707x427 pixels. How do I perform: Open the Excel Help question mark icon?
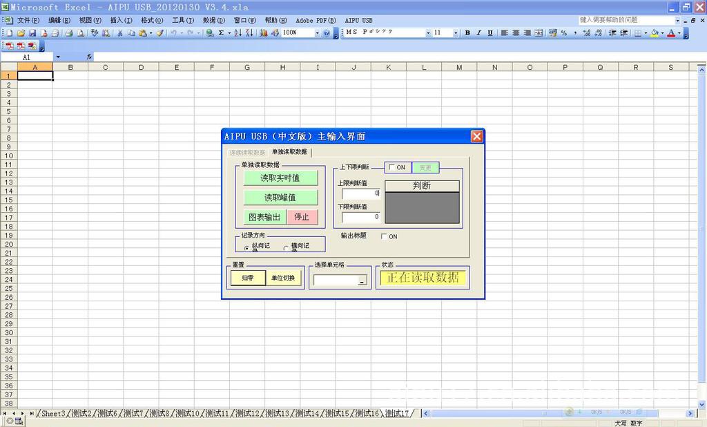coord(327,33)
